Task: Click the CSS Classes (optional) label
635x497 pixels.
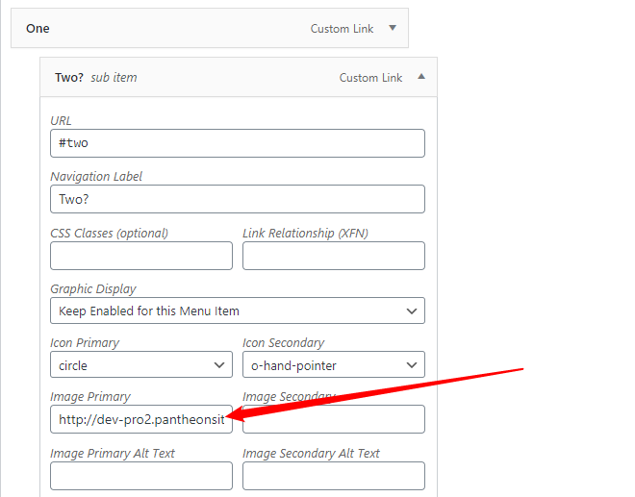Action: pyautogui.click(x=110, y=234)
